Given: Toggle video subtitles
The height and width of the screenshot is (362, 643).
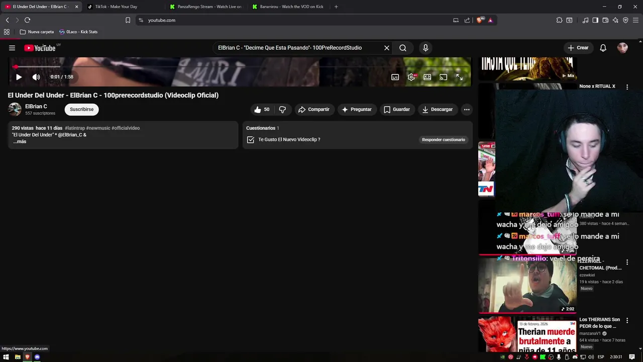Looking at the screenshot, I should [395, 77].
